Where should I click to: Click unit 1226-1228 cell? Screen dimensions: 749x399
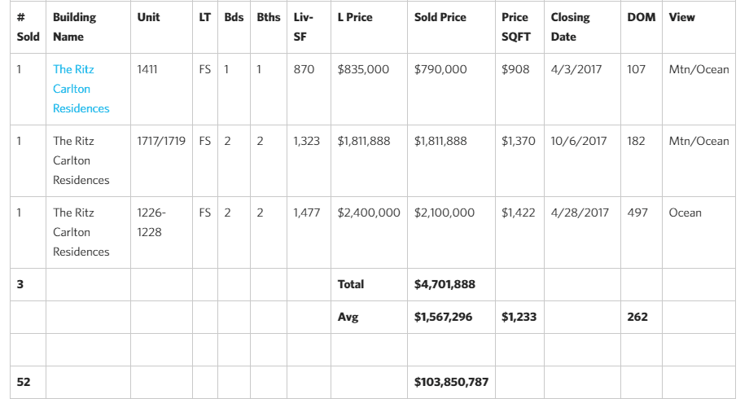(x=151, y=222)
